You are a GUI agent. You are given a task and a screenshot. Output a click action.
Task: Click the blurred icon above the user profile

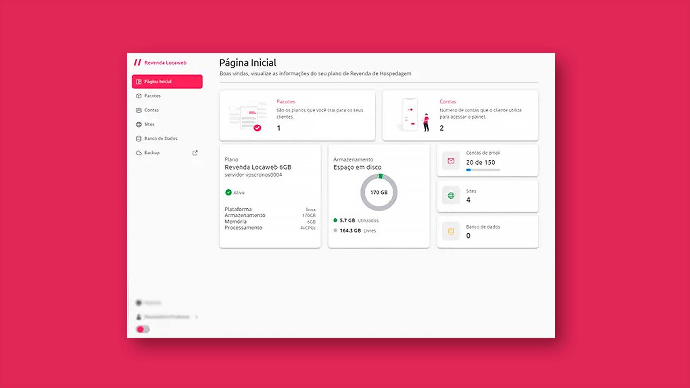[139, 303]
